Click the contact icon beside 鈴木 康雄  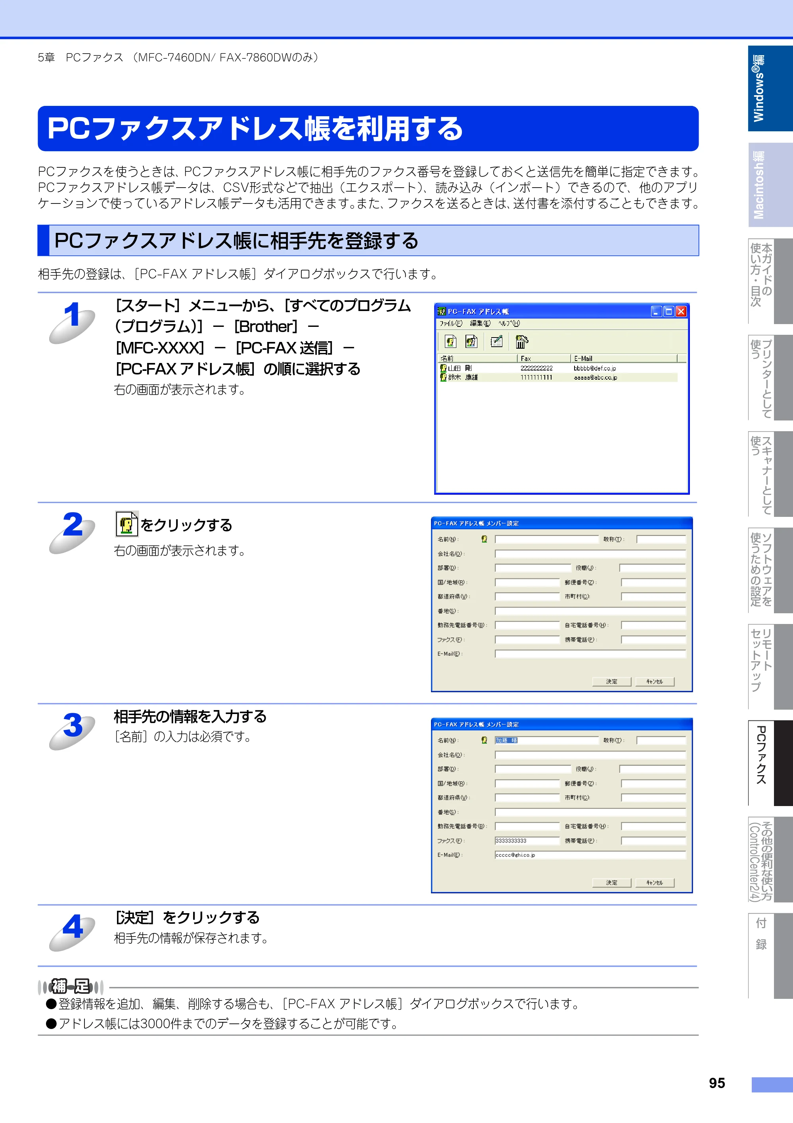[x=443, y=377]
